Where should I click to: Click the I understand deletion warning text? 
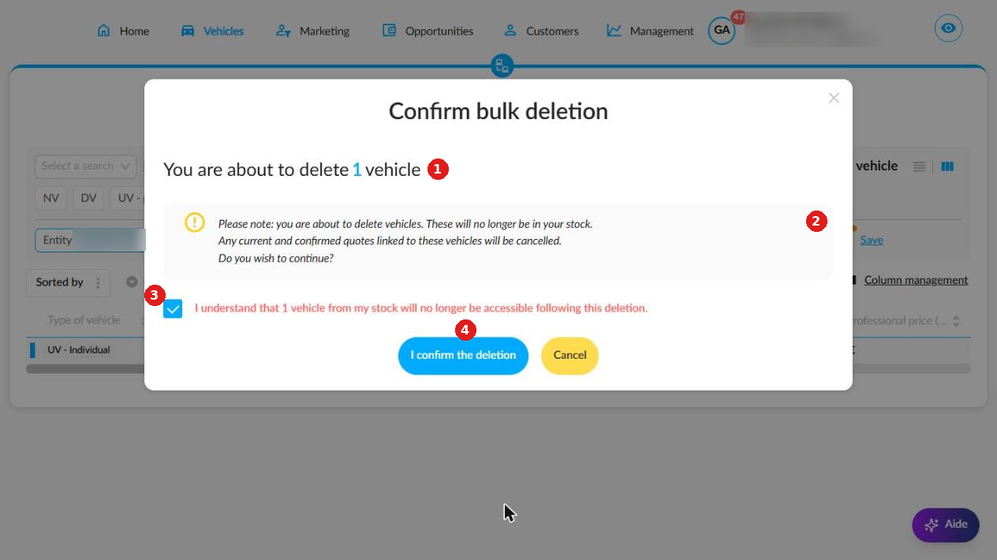pyautogui.click(x=421, y=308)
